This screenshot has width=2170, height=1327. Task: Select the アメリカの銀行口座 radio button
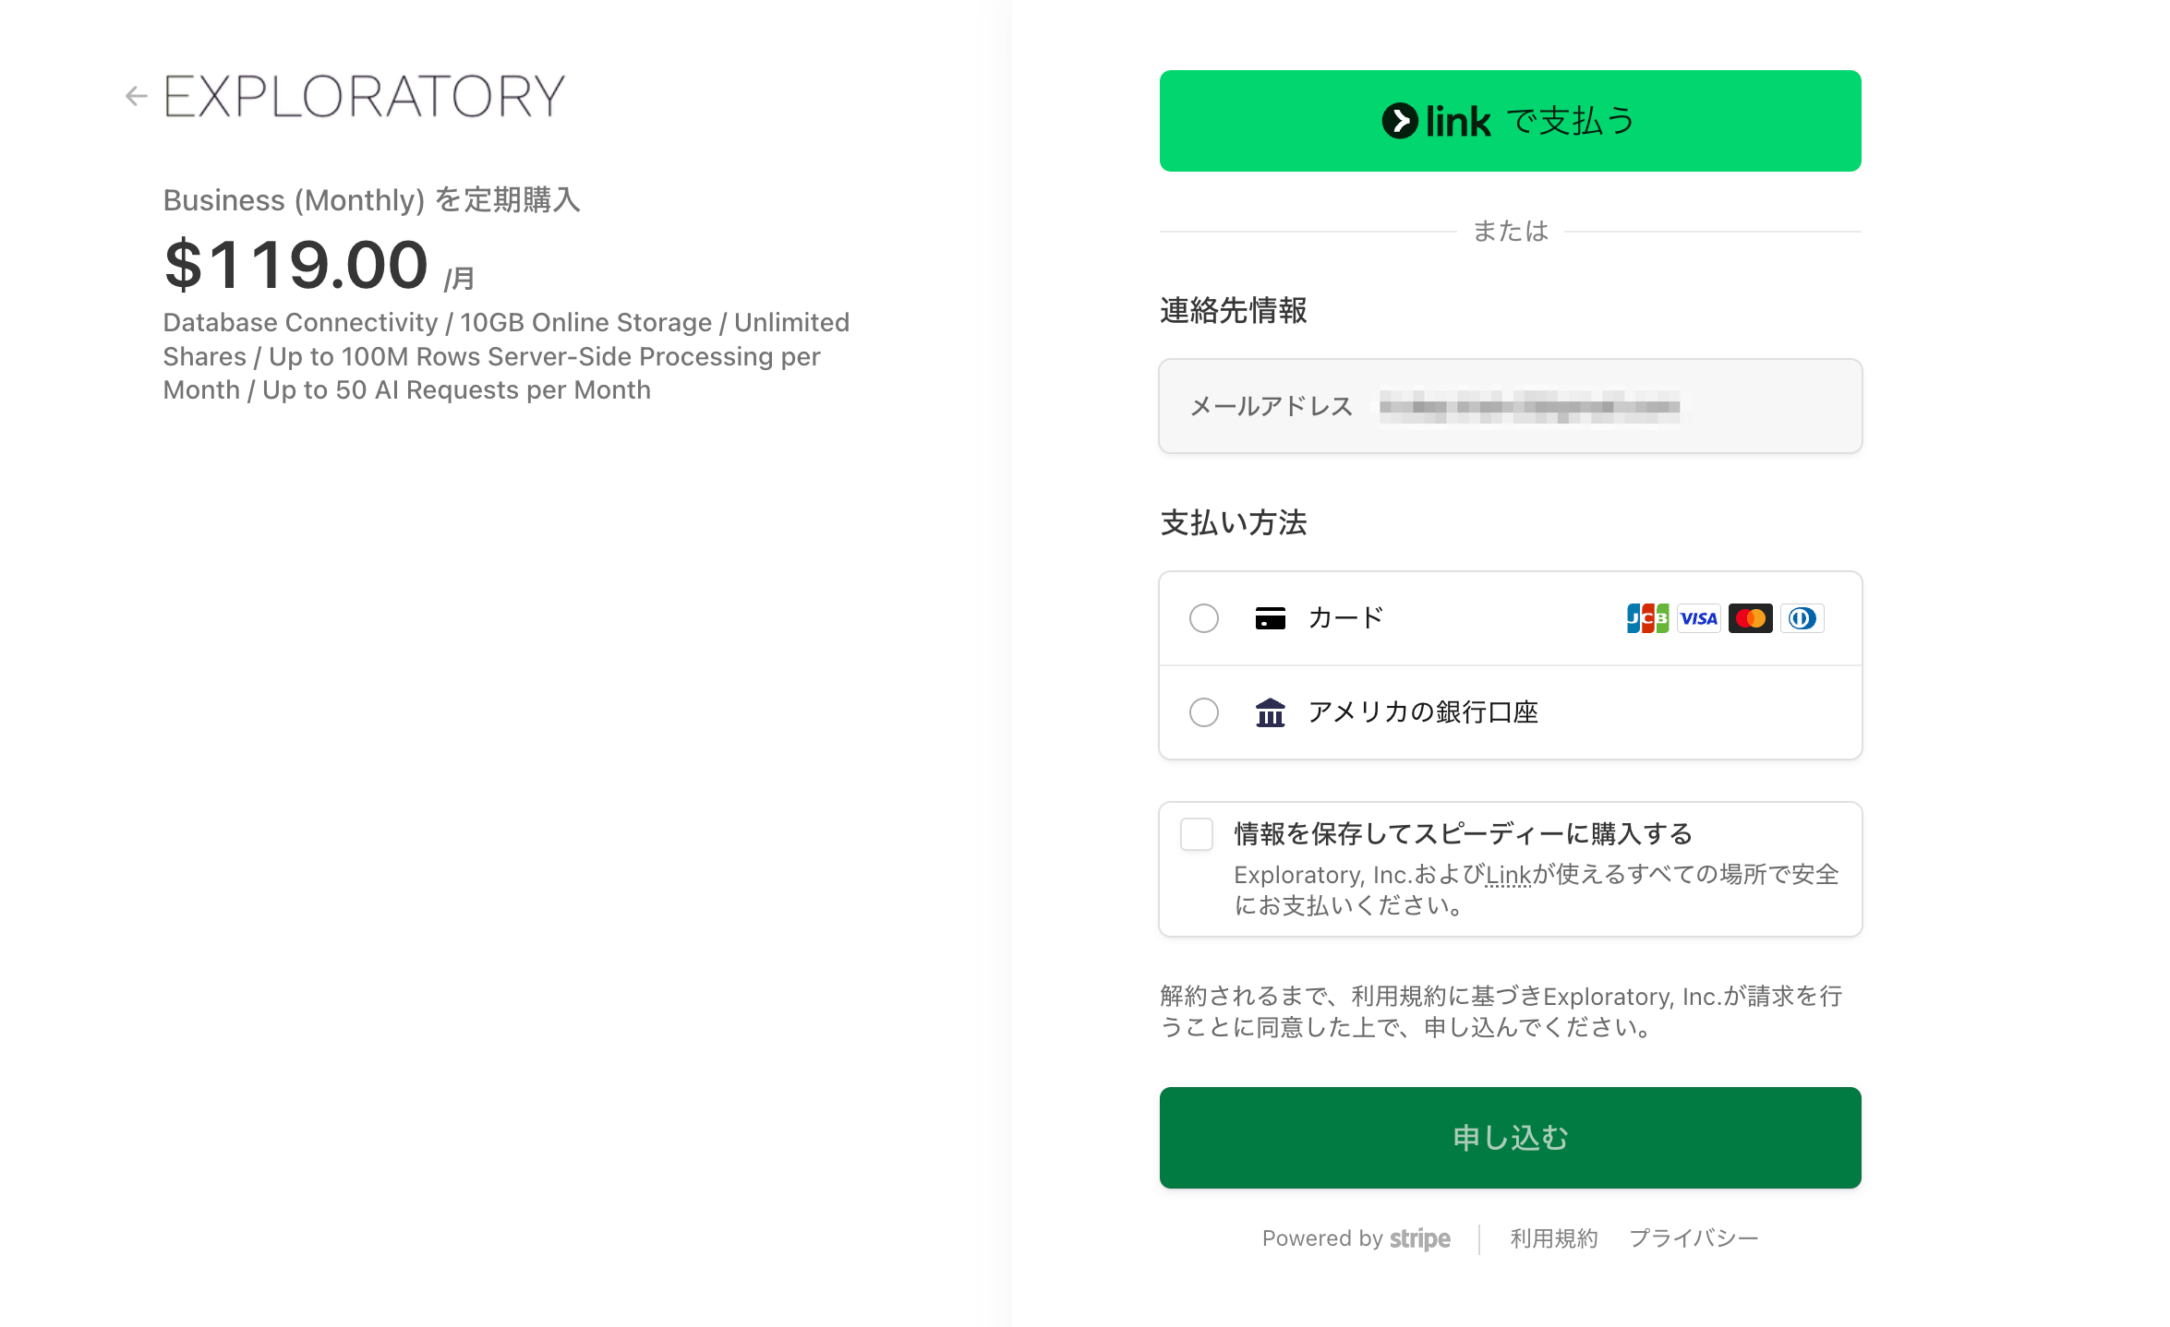(1203, 712)
